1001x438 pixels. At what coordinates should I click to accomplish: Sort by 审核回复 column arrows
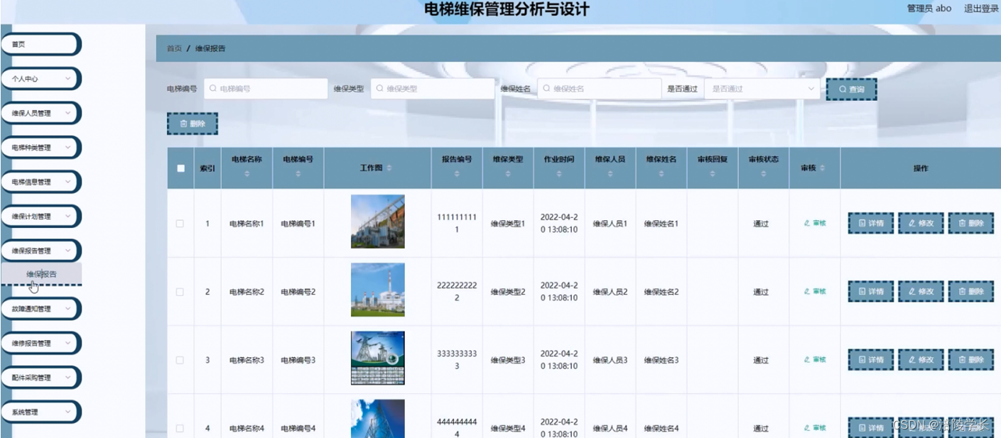point(713,174)
